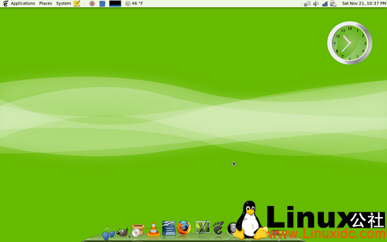Open the Places menu
Screen dimensions: 387x242
pos(45,3)
